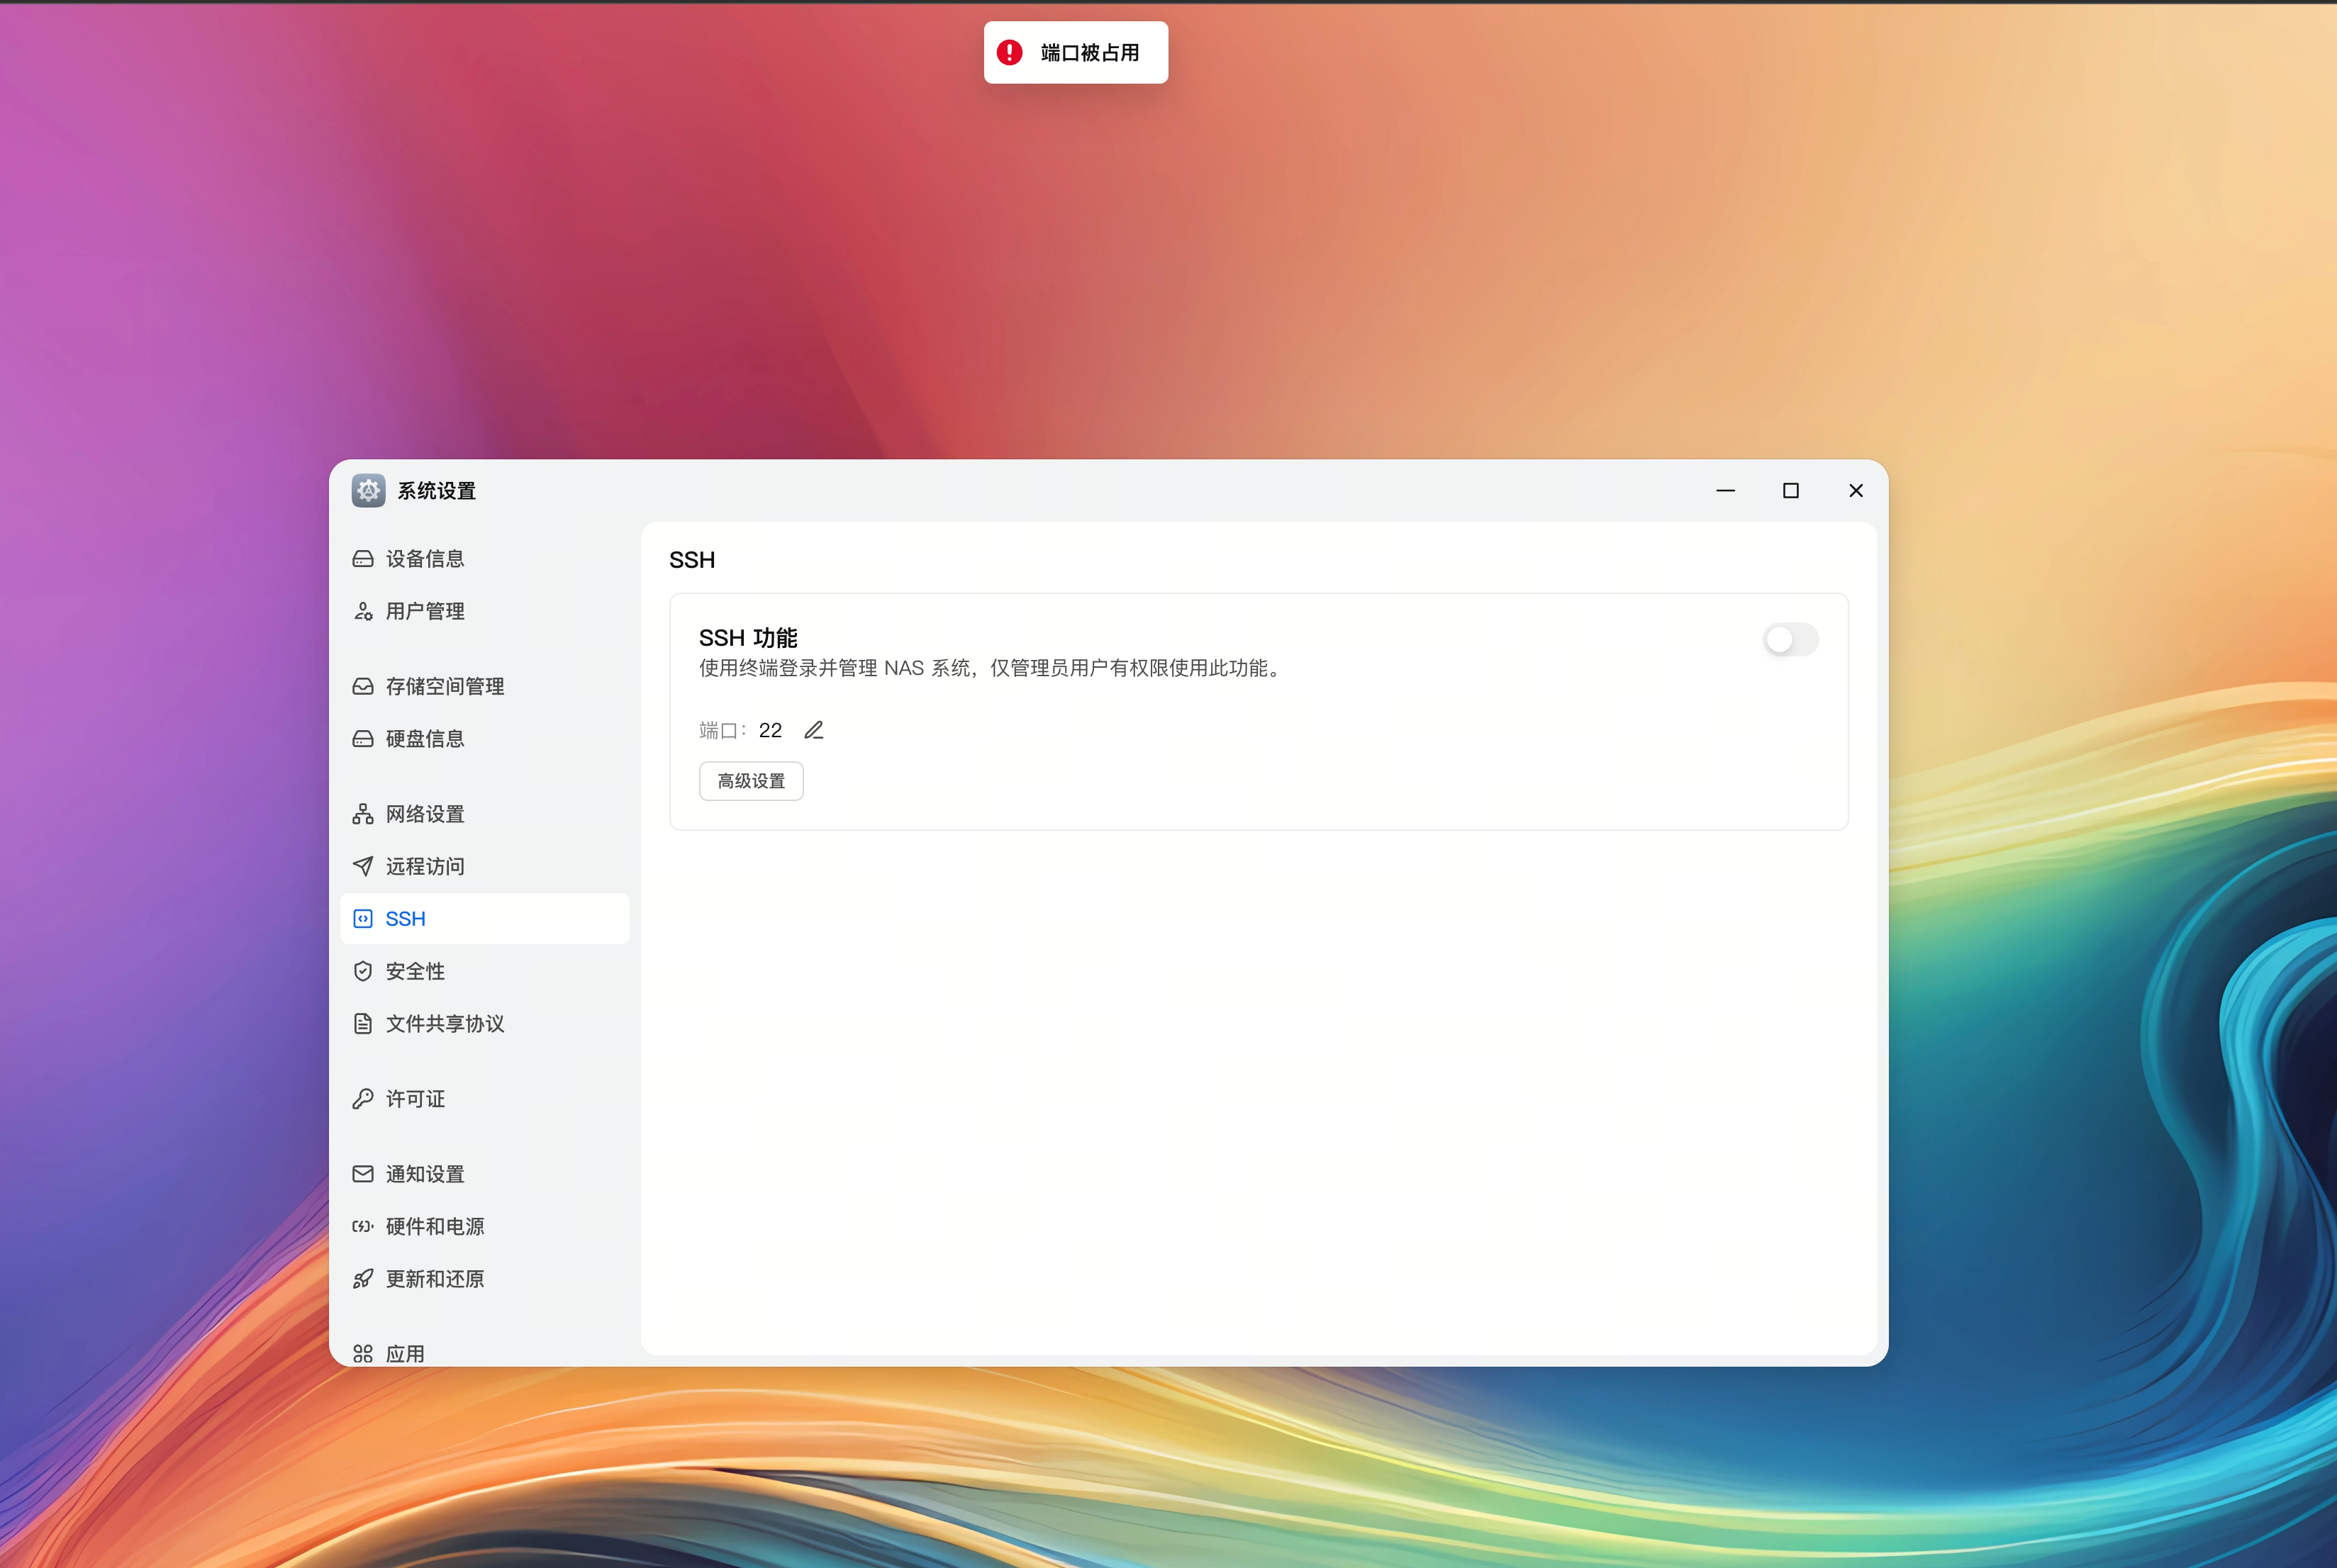Open 用户管理 user management
This screenshot has width=2337, height=1568.
point(424,611)
